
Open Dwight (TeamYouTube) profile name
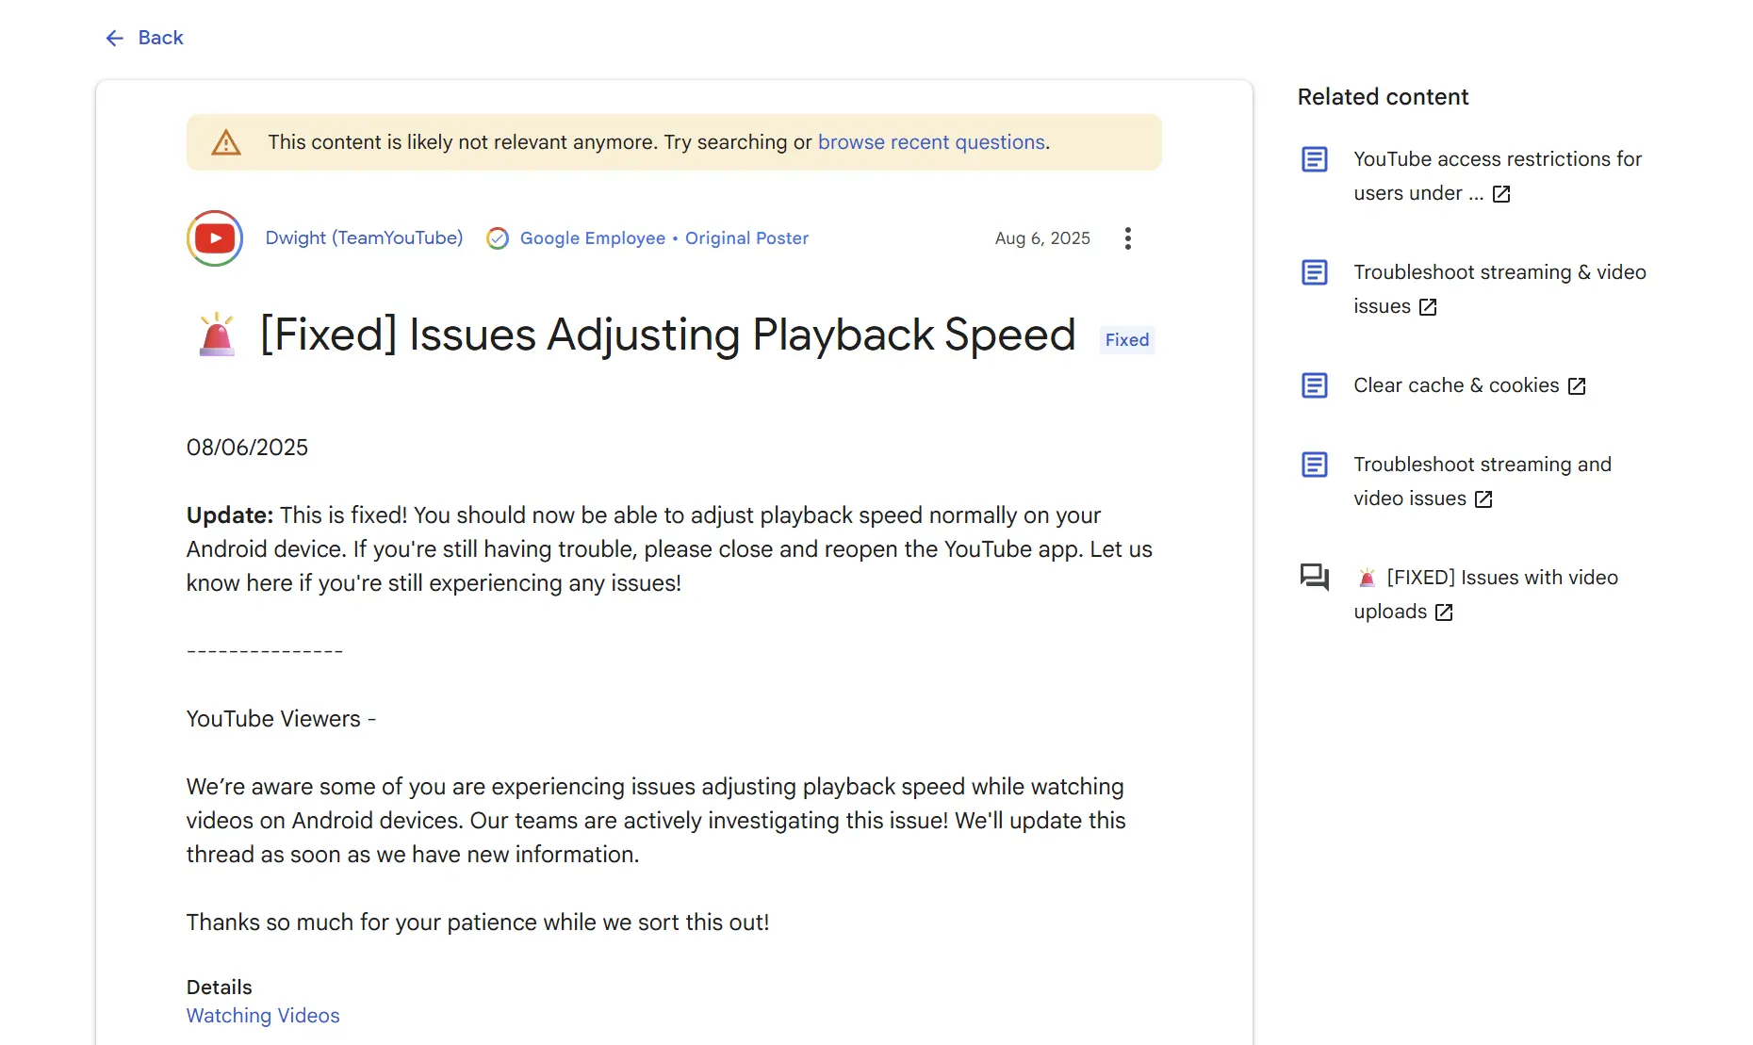pos(364,238)
